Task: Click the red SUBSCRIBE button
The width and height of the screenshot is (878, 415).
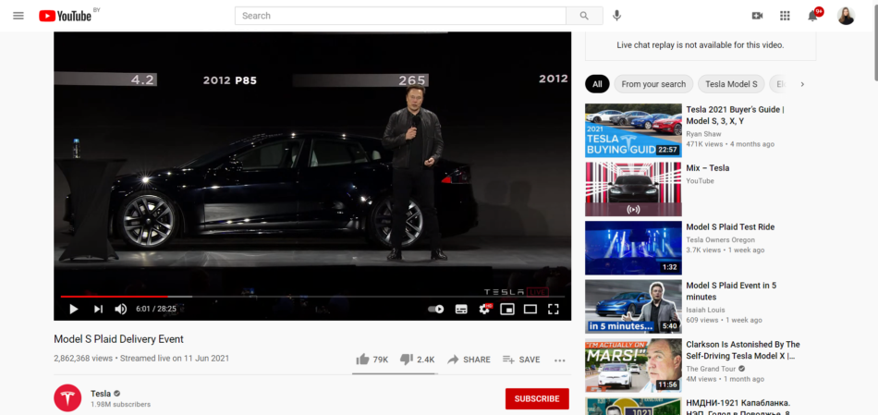Action: click(x=537, y=398)
